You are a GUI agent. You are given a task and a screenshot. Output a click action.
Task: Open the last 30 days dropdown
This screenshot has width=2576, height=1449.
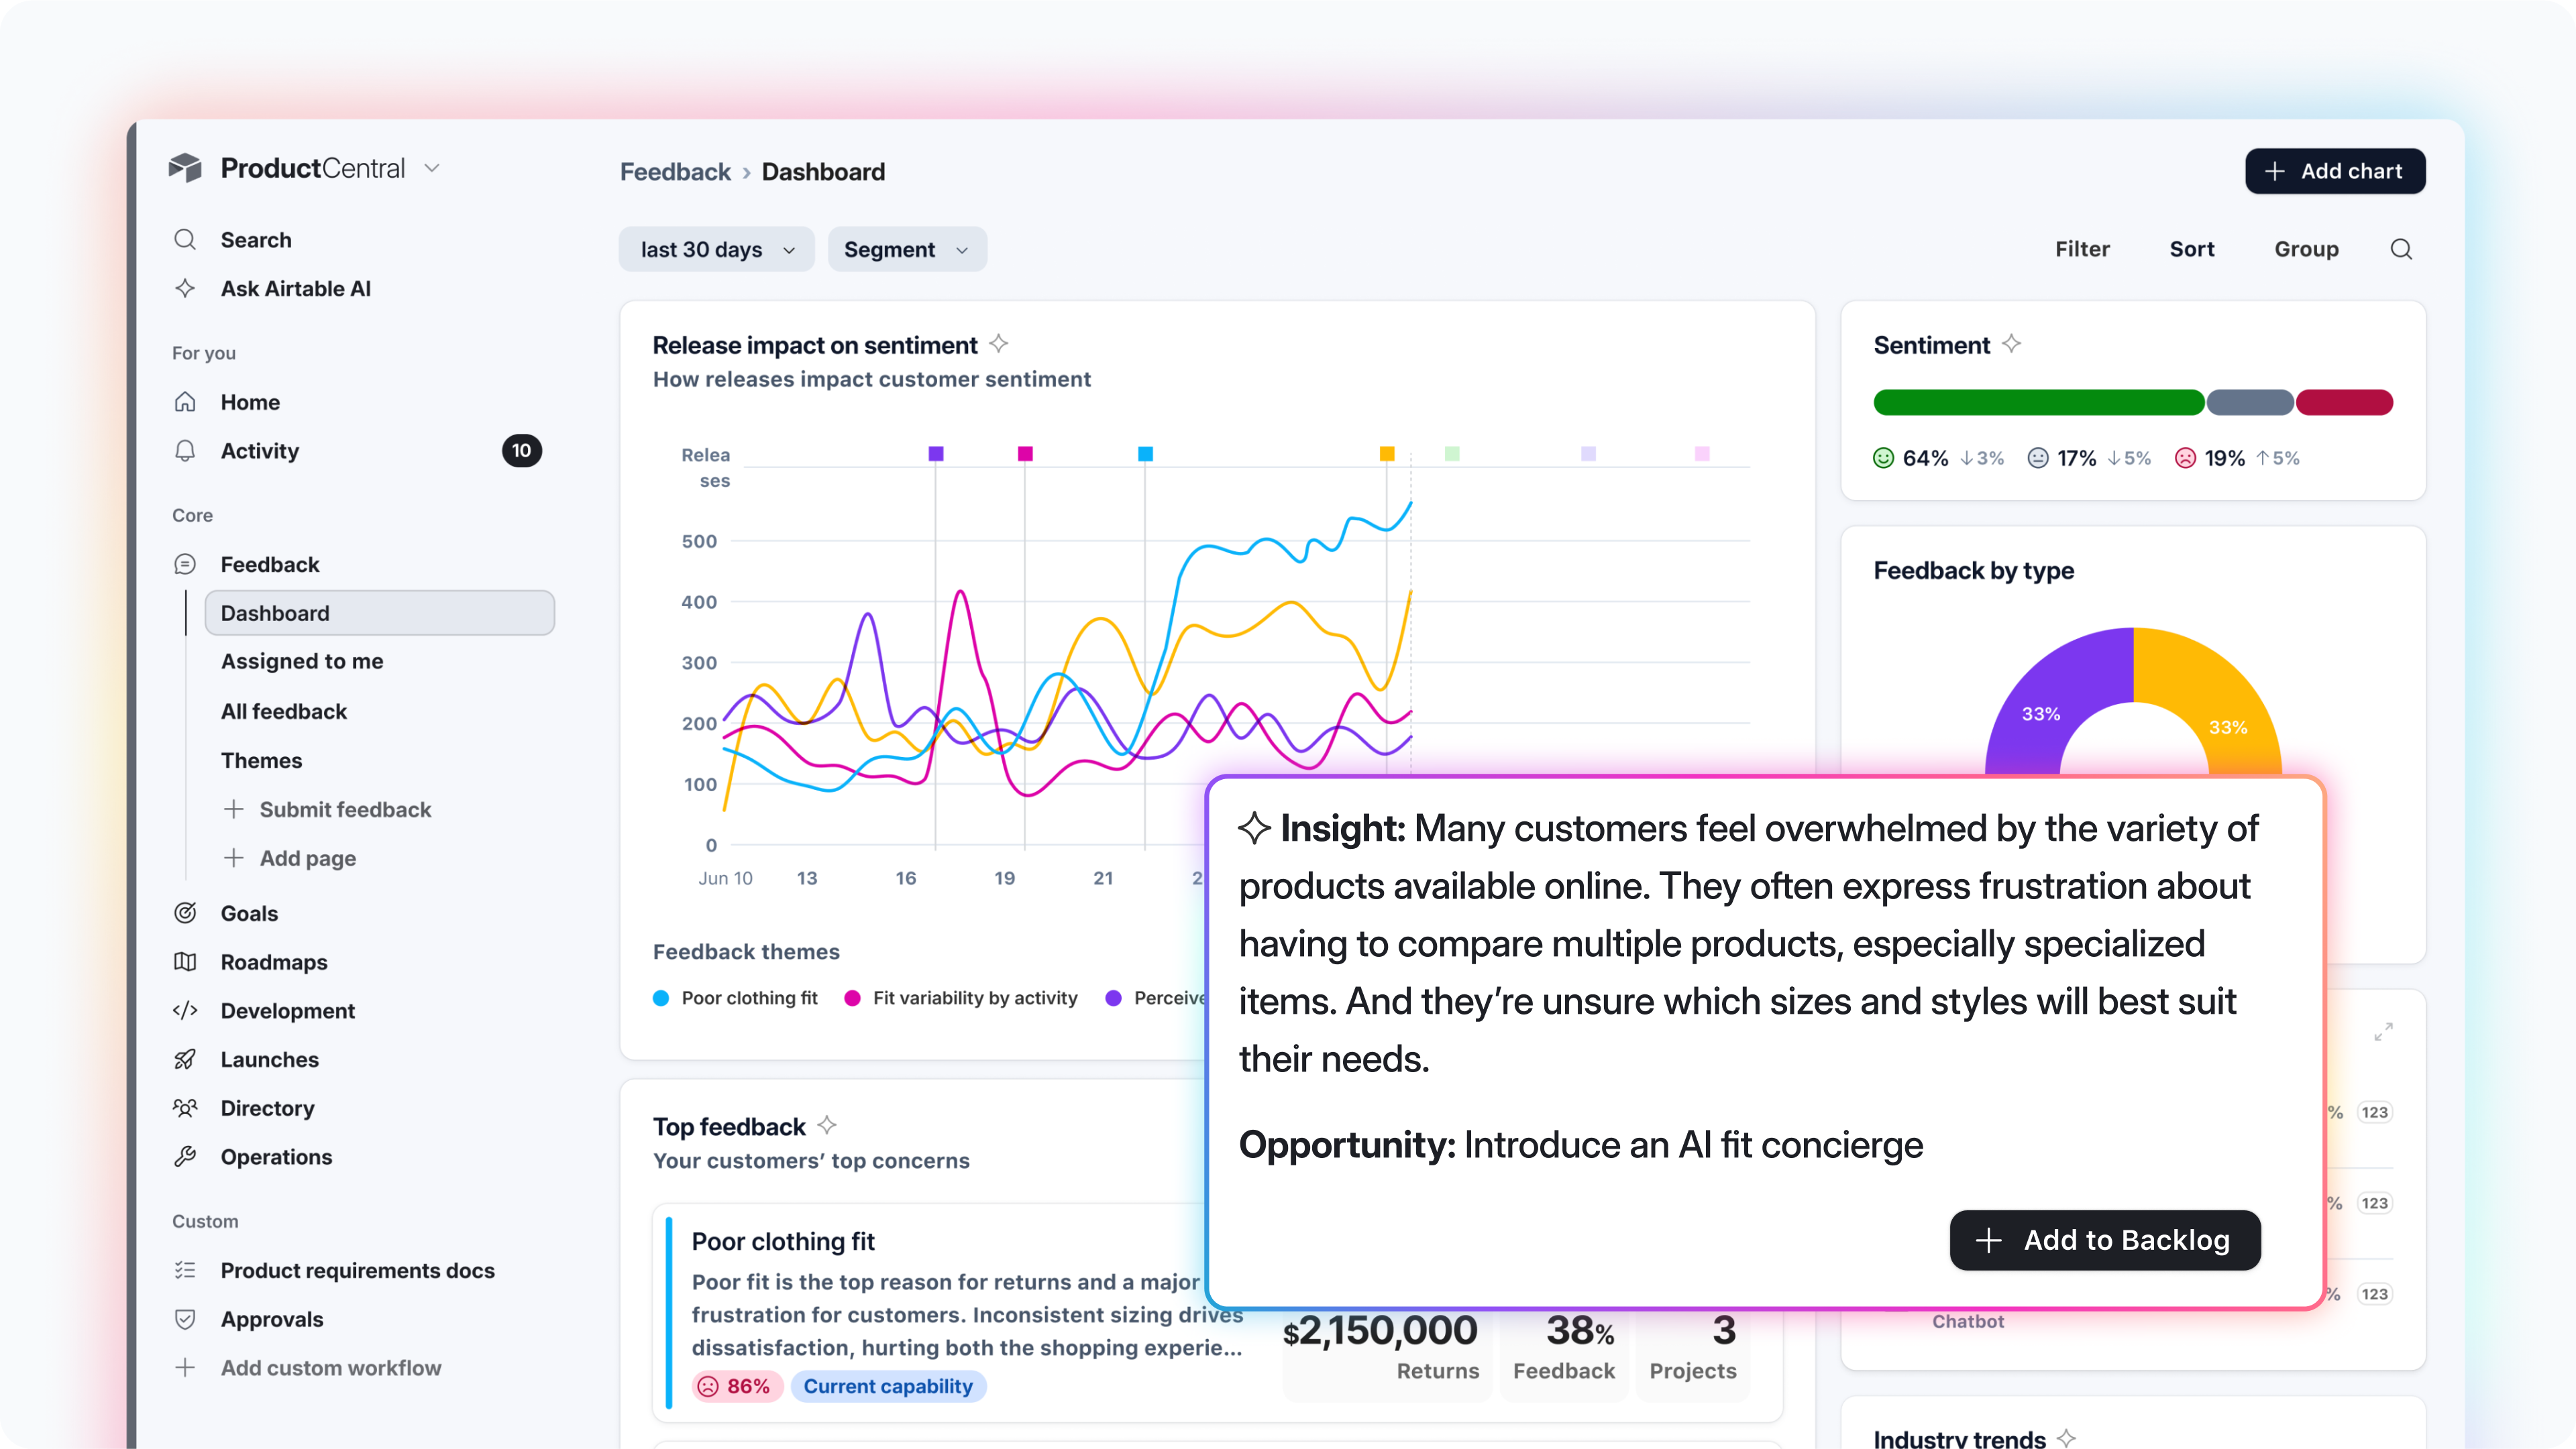[716, 250]
